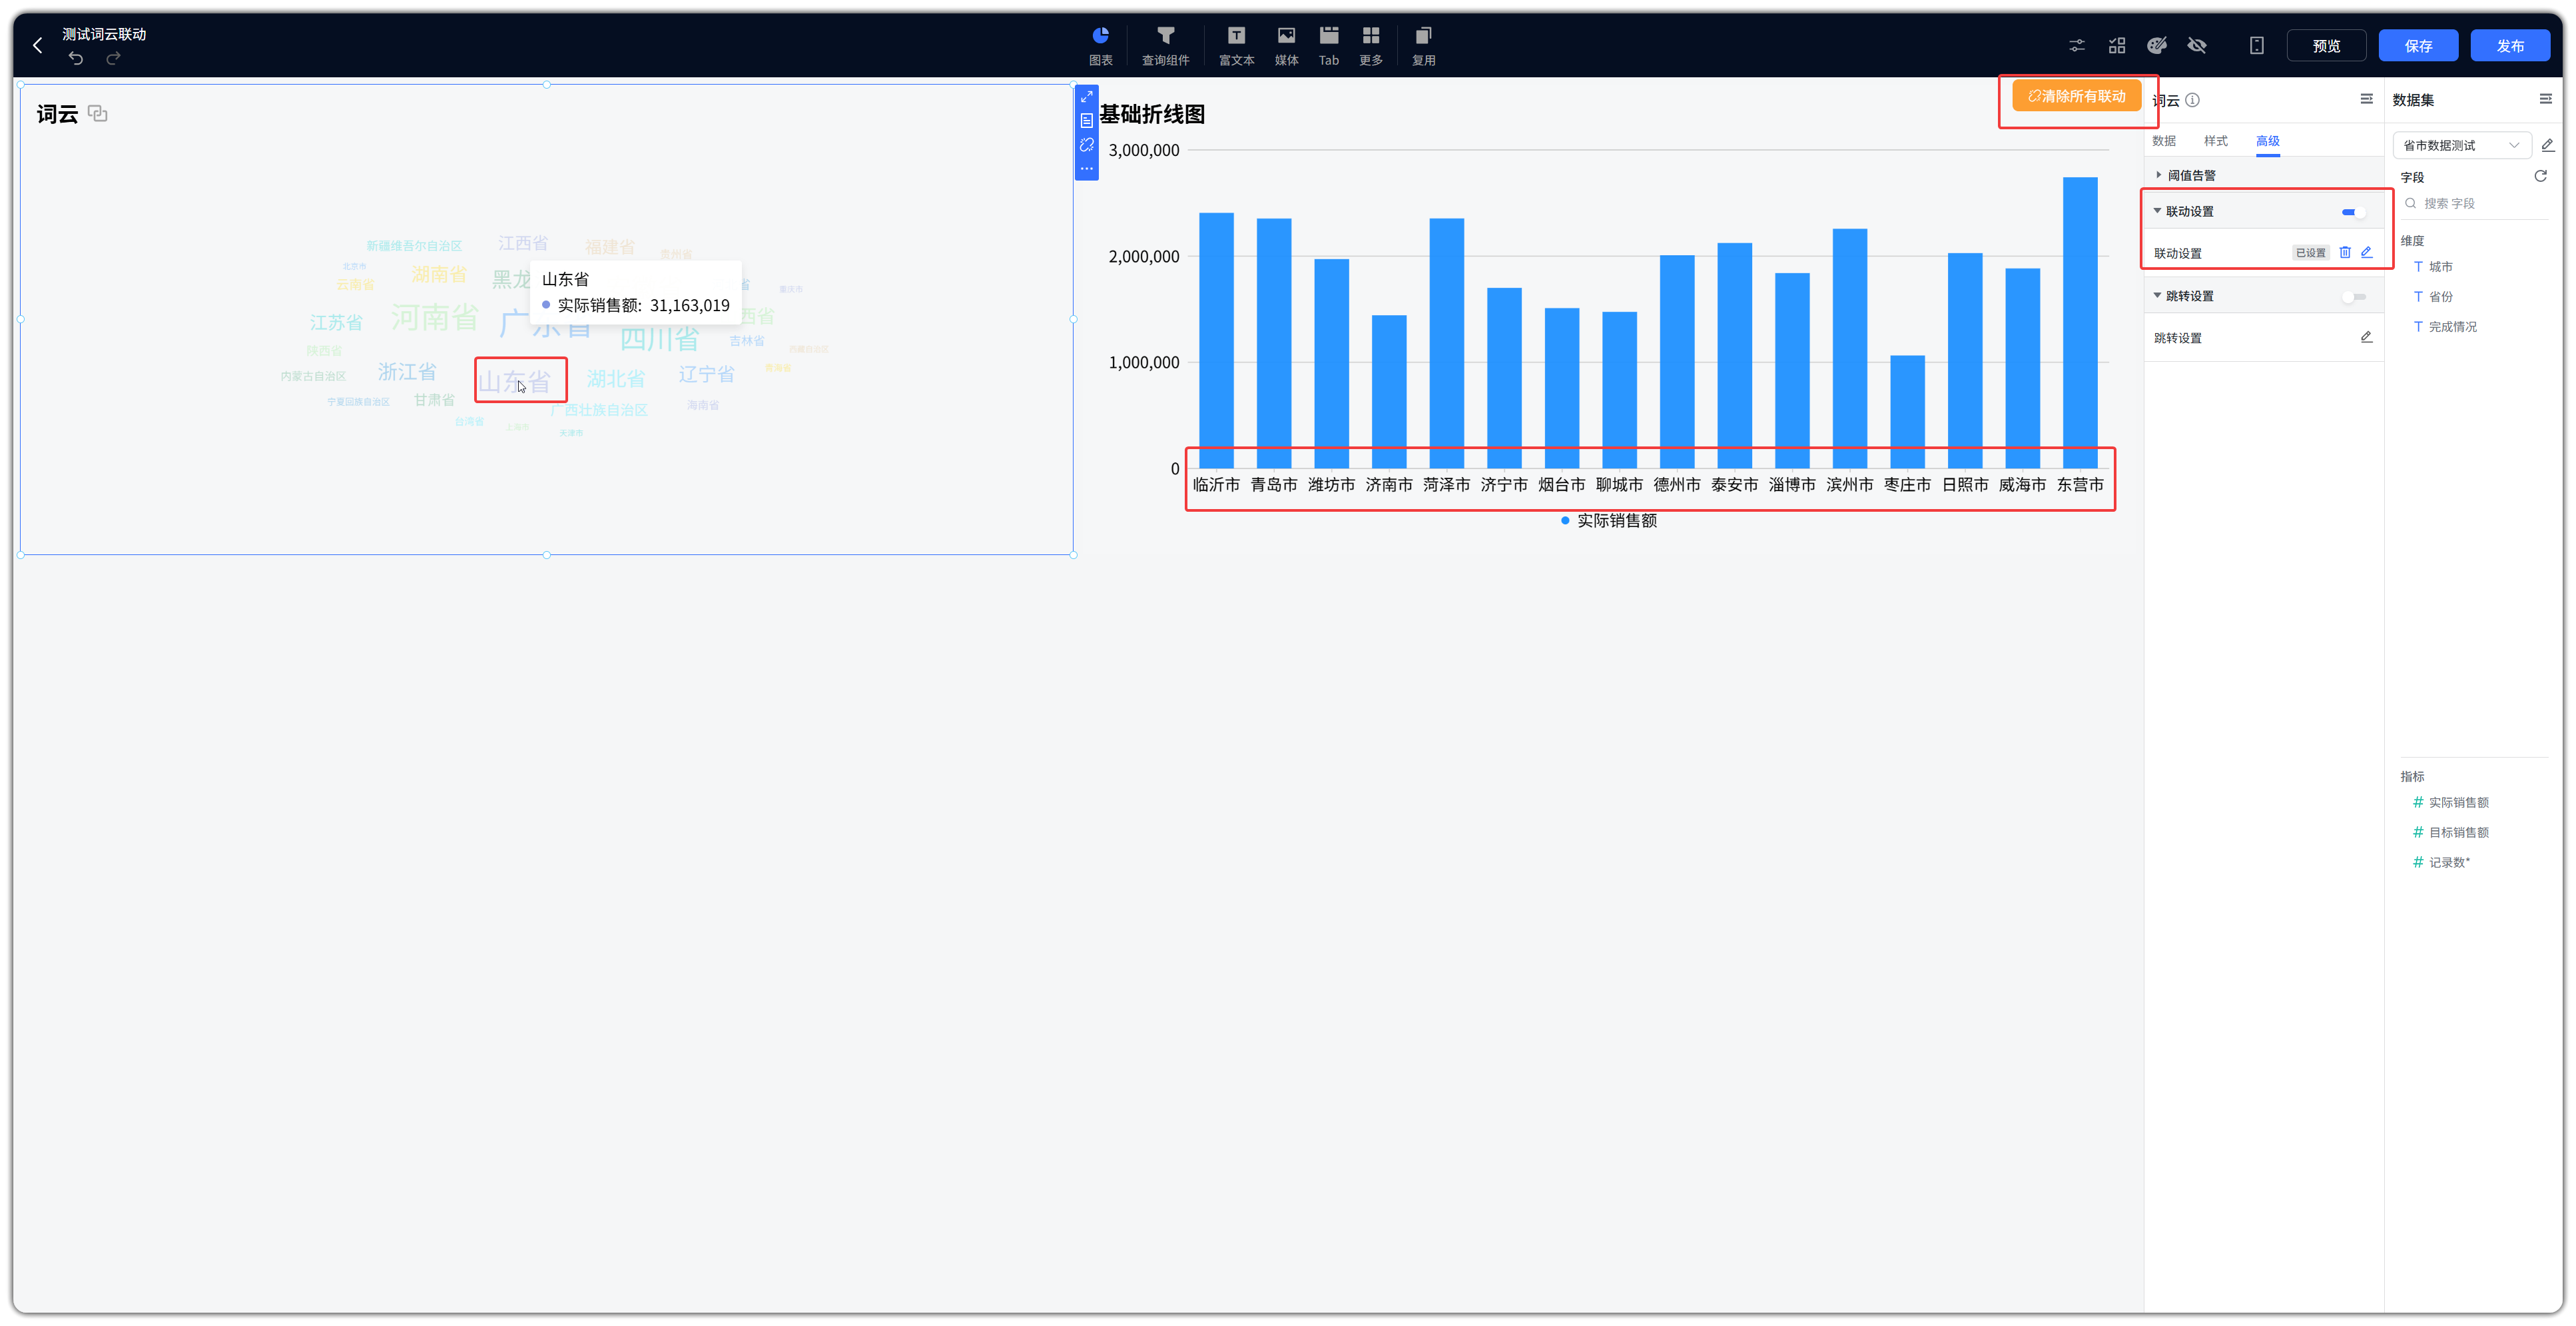
Task: Switch to the 样式 tab
Action: pyautogui.click(x=2216, y=141)
